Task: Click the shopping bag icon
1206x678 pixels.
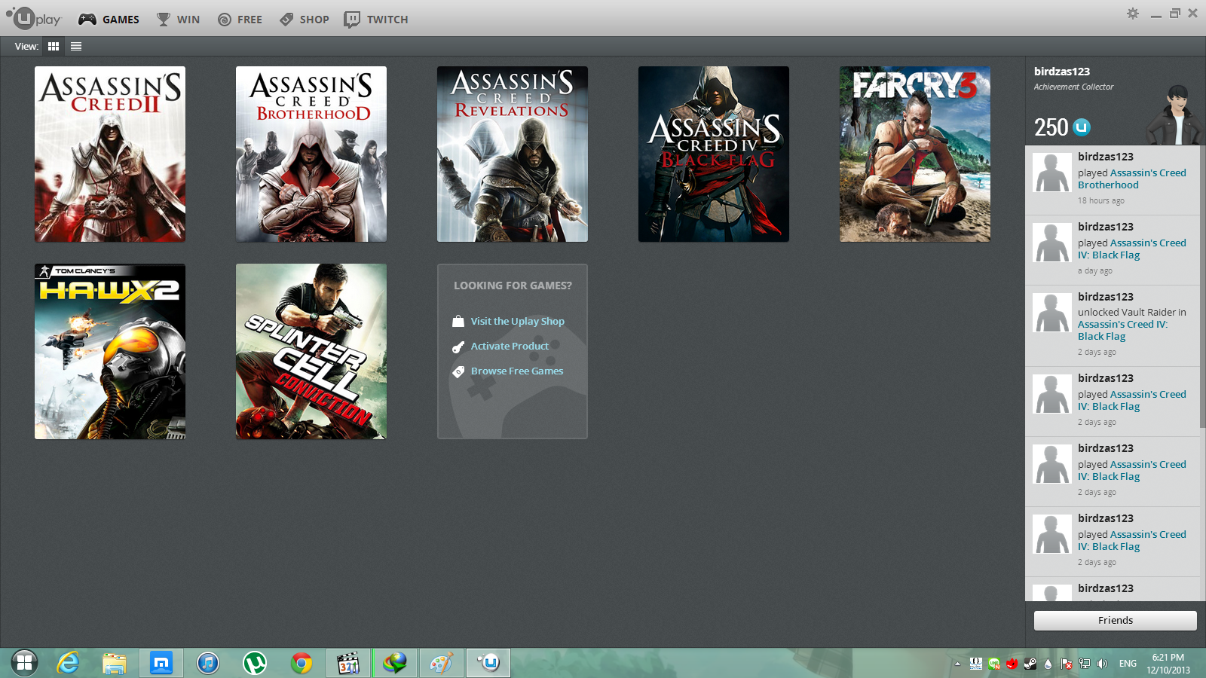Action: [x=458, y=322]
